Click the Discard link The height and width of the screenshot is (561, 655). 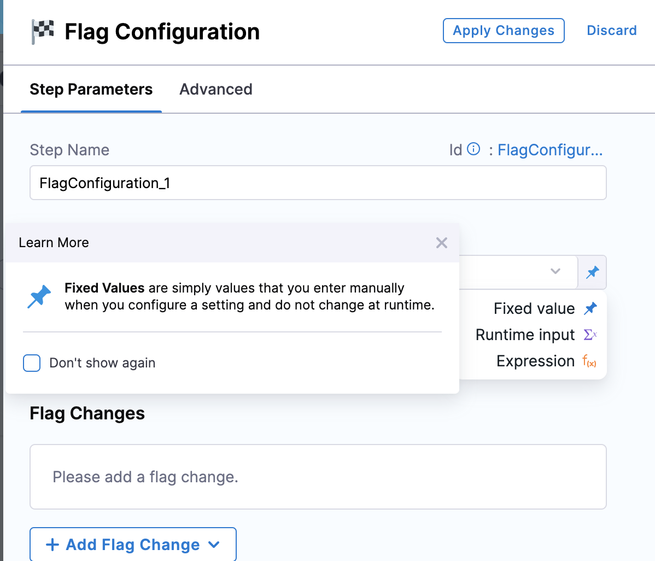click(x=611, y=31)
